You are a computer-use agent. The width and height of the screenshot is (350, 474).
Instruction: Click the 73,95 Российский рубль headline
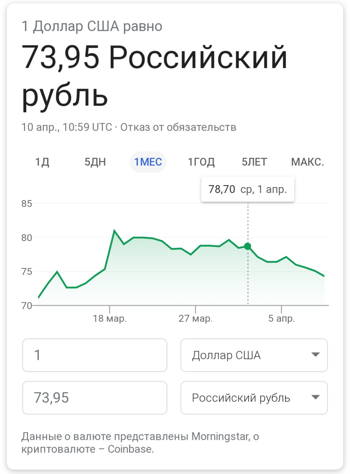[154, 76]
